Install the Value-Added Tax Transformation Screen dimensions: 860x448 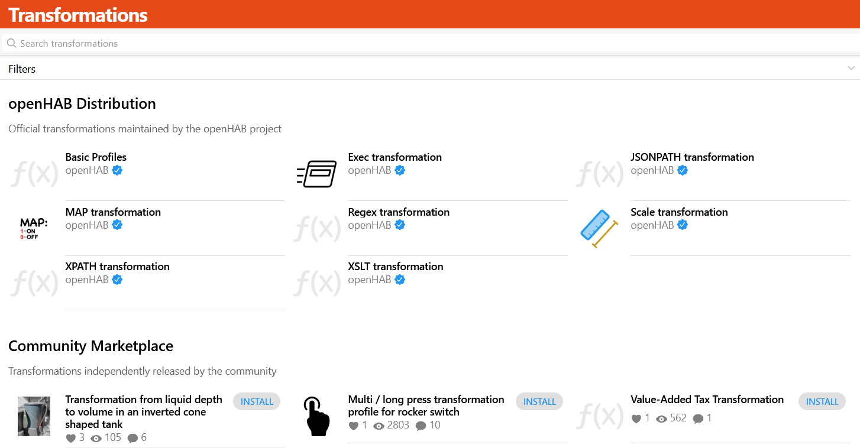click(822, 402)
